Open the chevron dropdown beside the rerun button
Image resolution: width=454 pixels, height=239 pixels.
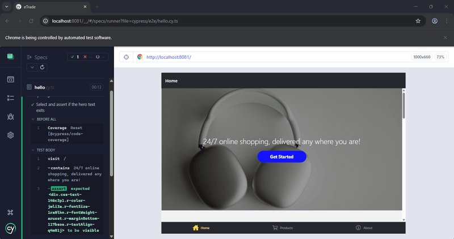pyautogui.click(x=32, y=67)
